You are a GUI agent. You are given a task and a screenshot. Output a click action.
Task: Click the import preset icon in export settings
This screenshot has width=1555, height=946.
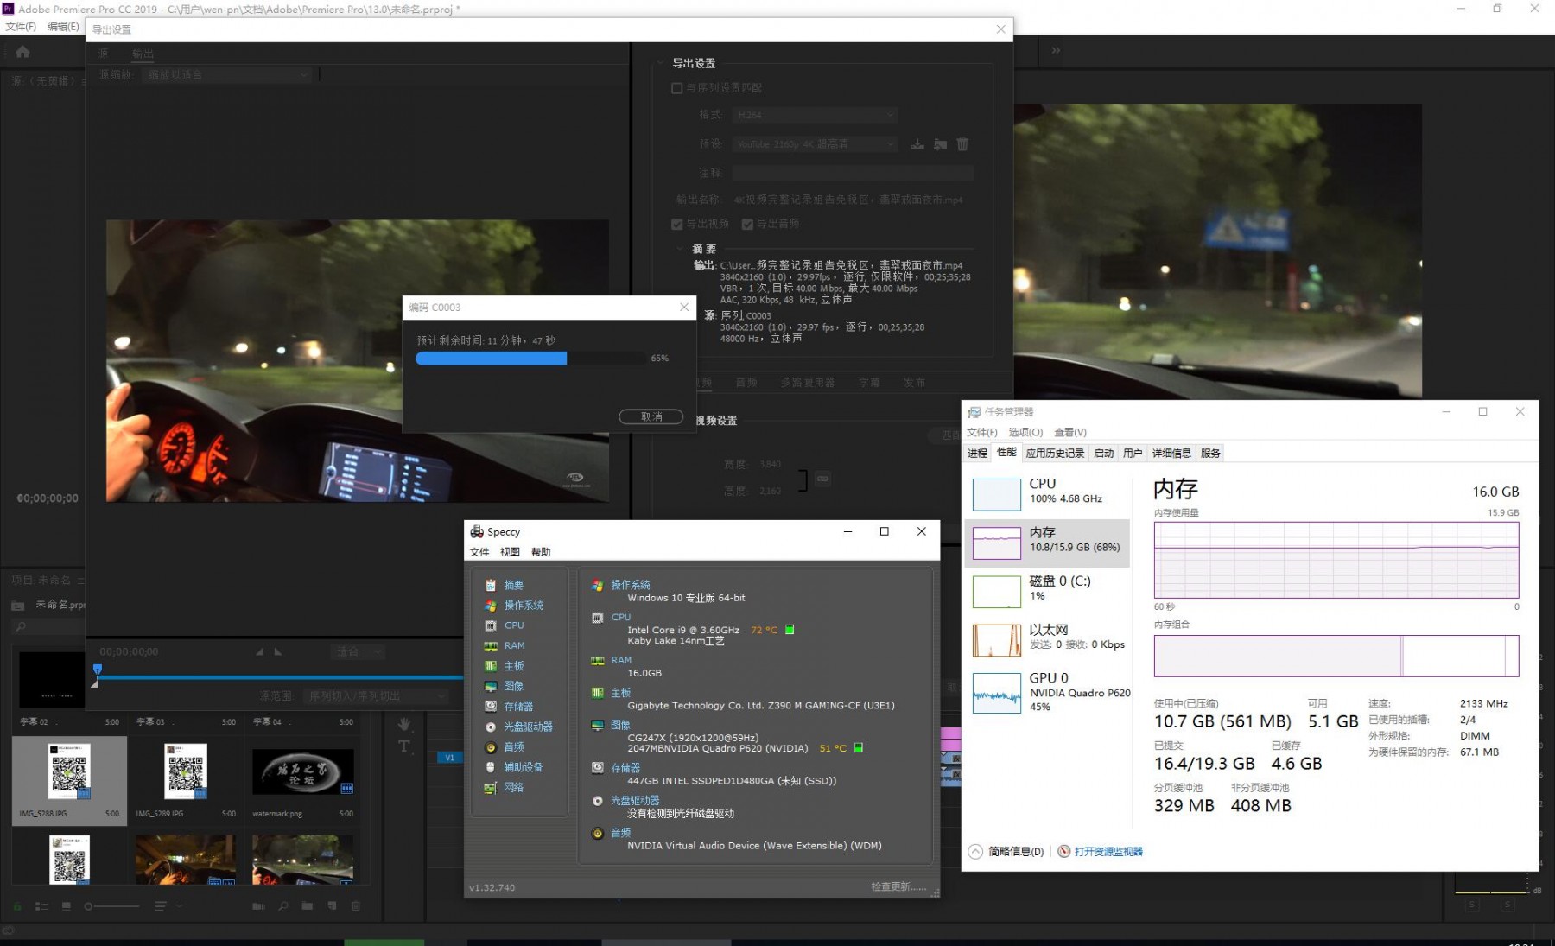pyautogui.click(x=940, y=144)
